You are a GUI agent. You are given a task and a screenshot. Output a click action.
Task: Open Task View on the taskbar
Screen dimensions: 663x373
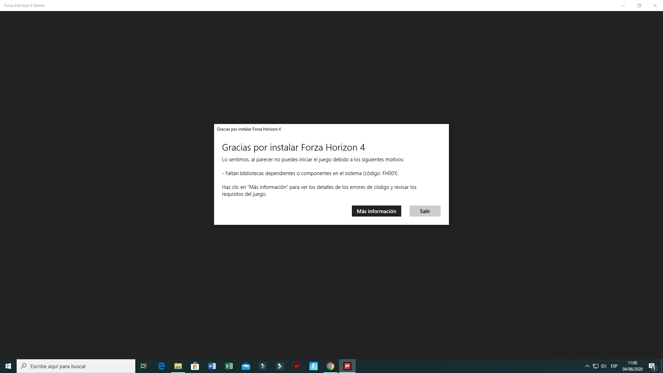pyautogui.click(x=144, y=366)
